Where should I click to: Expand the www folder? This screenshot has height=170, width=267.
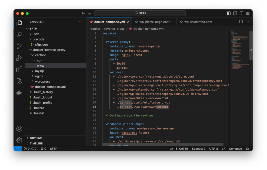click(x=56, y=66)
